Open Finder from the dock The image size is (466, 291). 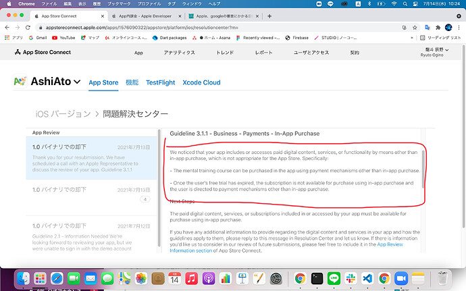[x=23, y=279]
